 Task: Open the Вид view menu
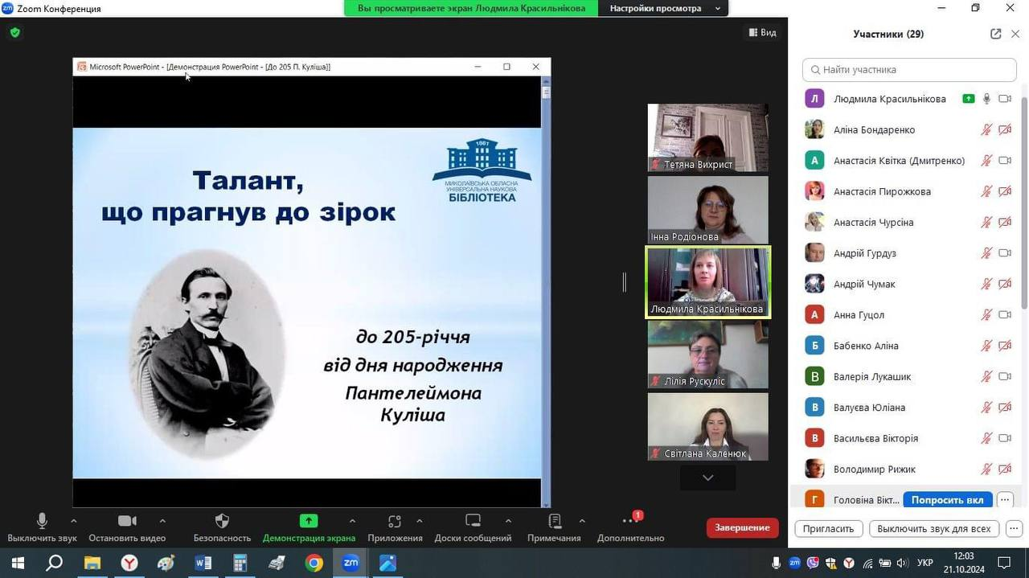pos(762,33)
